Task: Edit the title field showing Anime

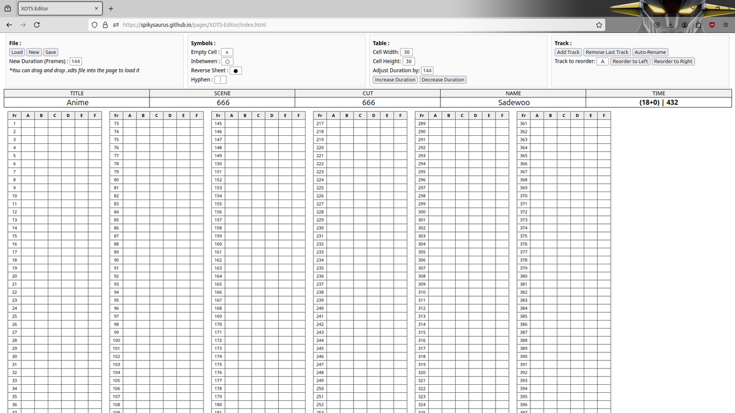Action: 77,102
